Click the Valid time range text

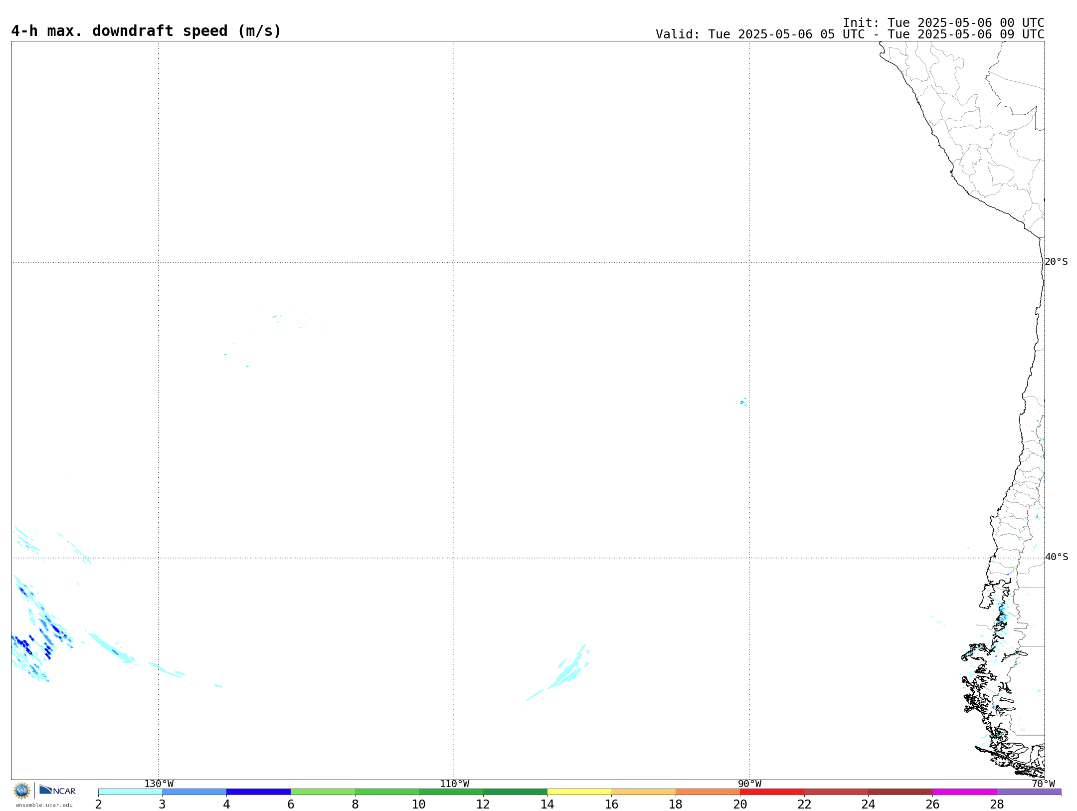pyautogui.click(x=850, y=34)
